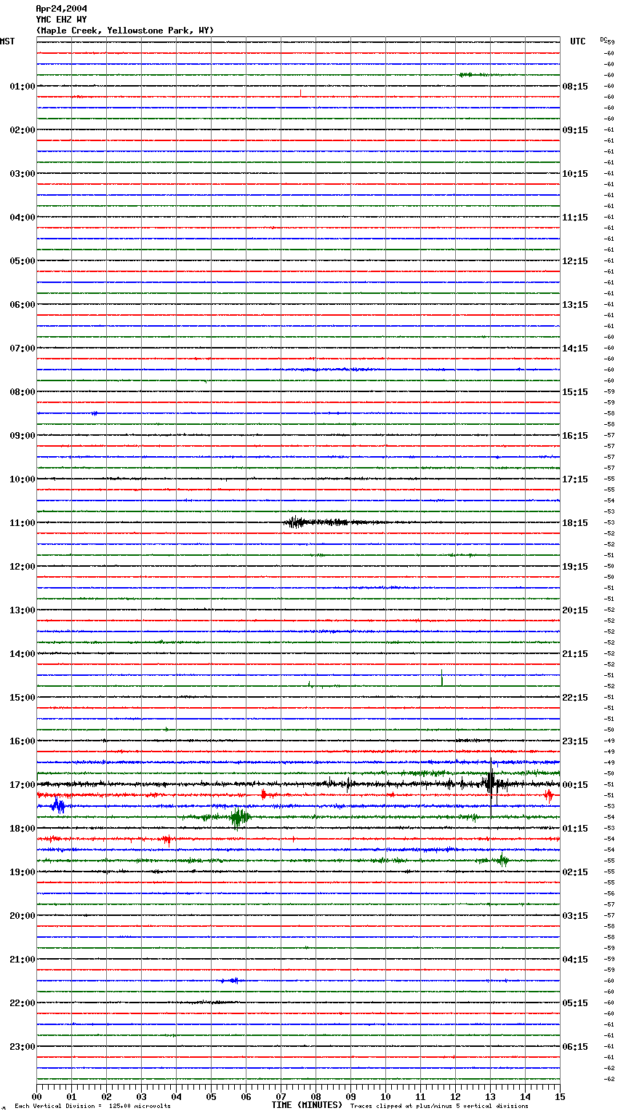Select minute label "11" on bottom axis
The image size is (618, 1116).
pos(420,1096)
